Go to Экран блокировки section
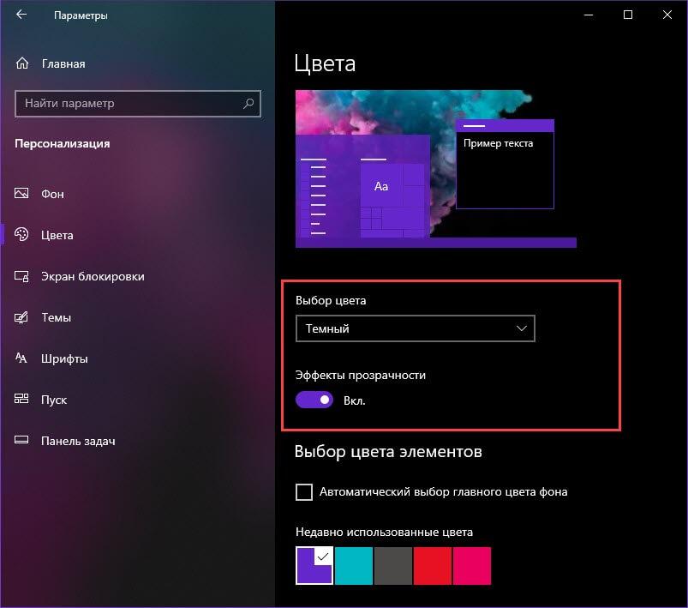This screenshot has height=608, width=688. pos(137,276)
